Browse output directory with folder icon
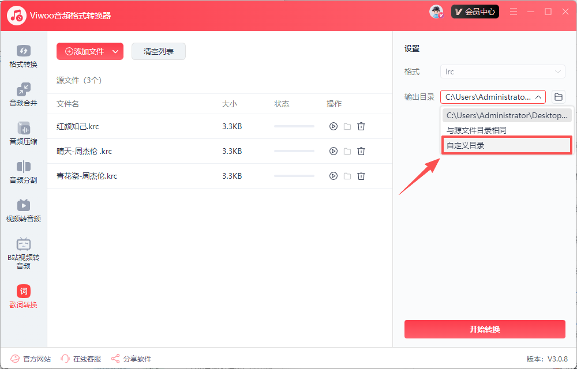Screen dimensions: 577x369 click(x=558, y=97)
